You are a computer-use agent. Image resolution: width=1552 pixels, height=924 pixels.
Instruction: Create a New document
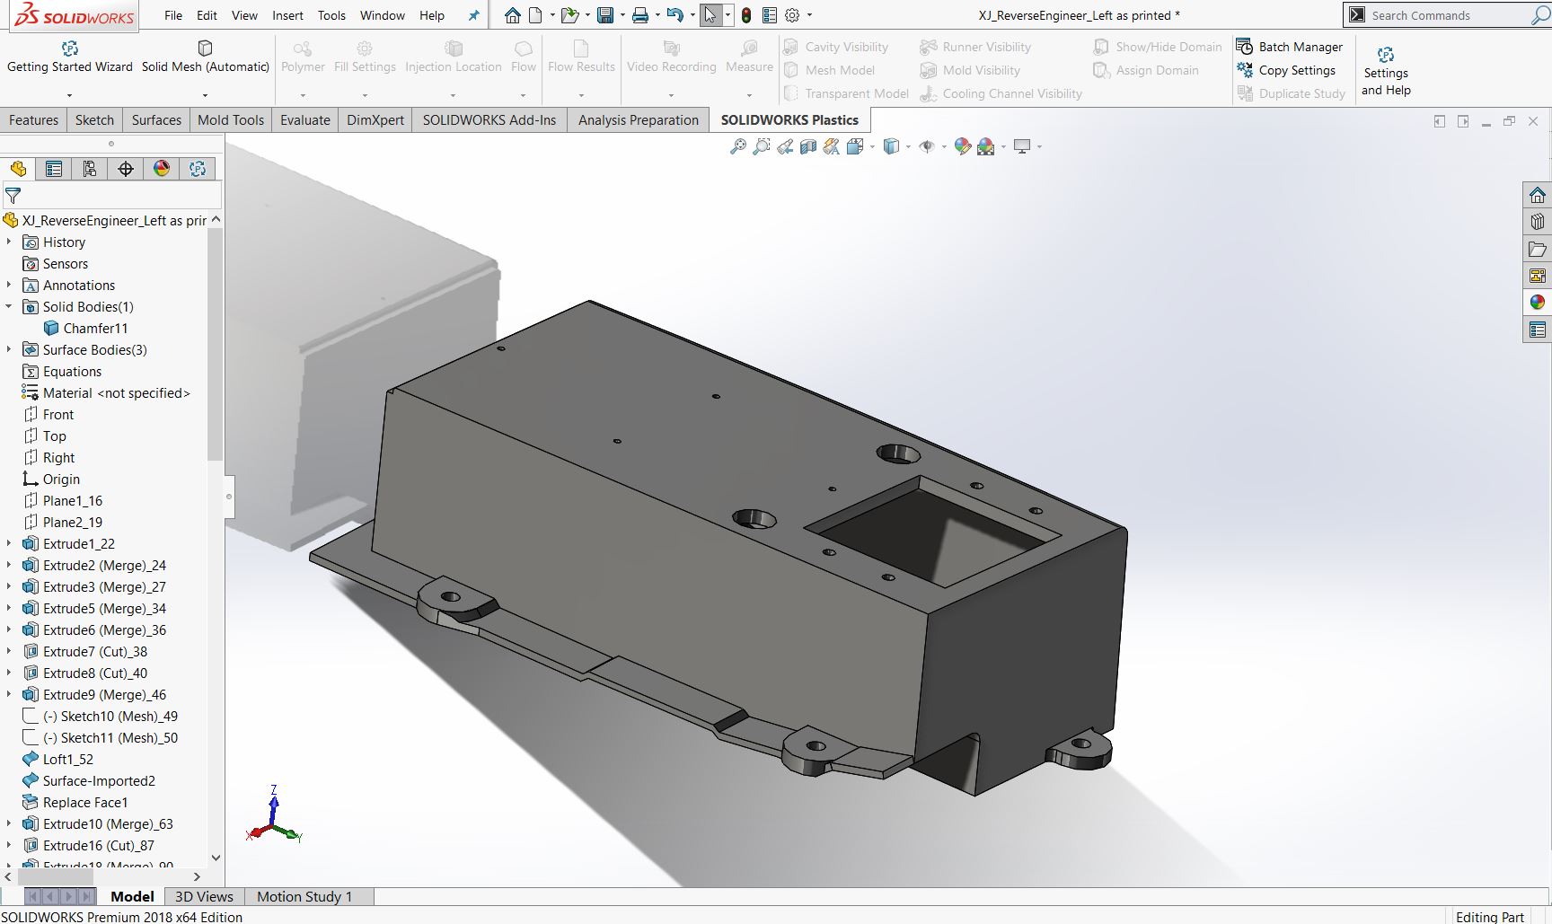(535, 15)
